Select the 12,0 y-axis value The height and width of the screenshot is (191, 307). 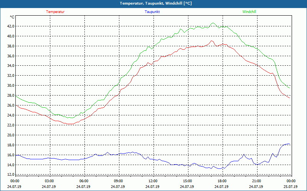[10, 175]
